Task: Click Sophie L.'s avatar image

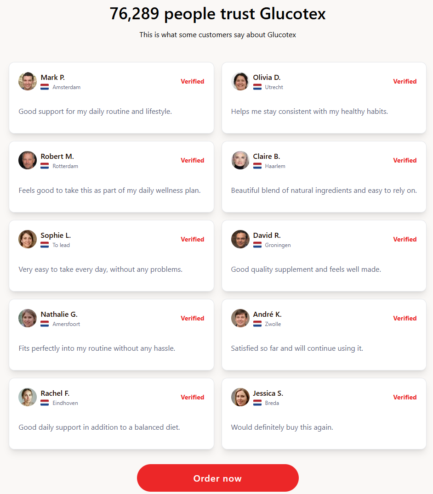Action: point(28,239)
